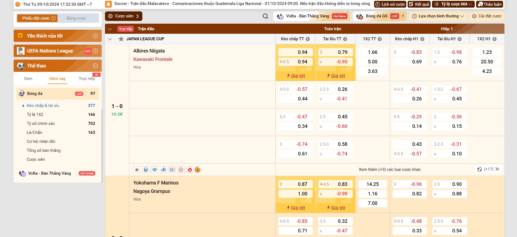Click the red flame hot icon
This screenshot has height=237, width=517.
click(x=190, y=170)
